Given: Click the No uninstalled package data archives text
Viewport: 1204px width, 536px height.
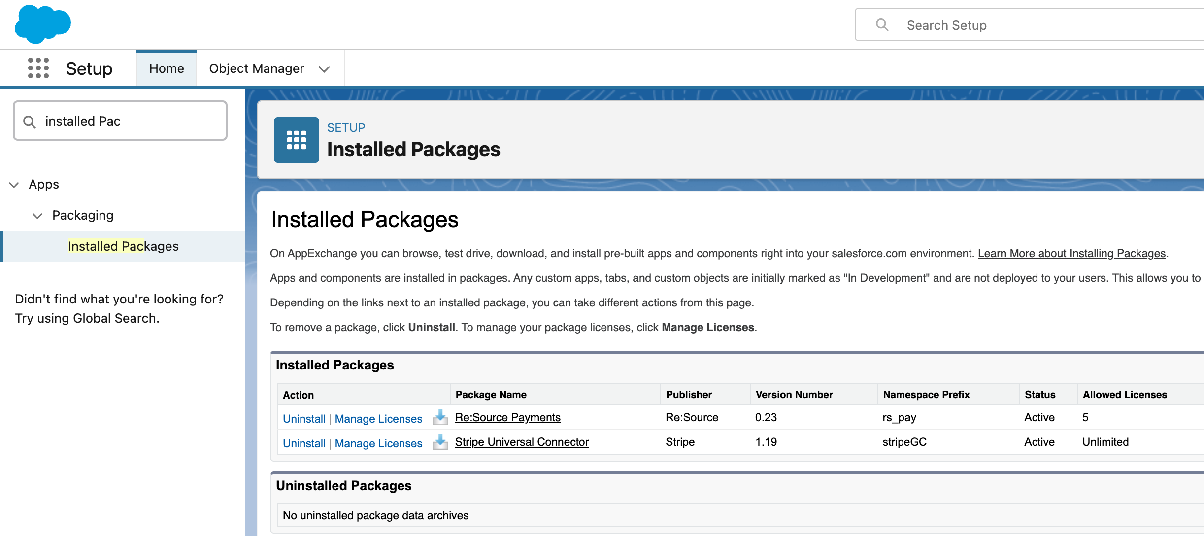Looking at the screenshot, I should tap(375, 515).
